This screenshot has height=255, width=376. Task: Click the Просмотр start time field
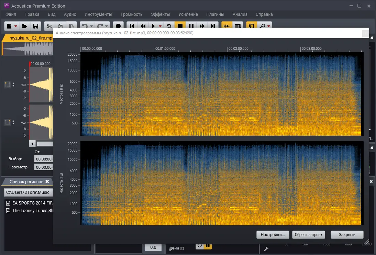tap(44, 167)
